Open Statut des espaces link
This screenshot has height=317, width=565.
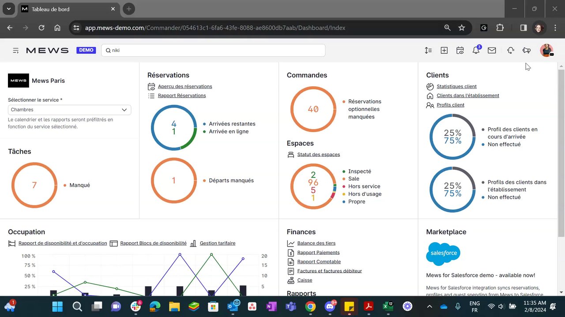click(319, 155)
